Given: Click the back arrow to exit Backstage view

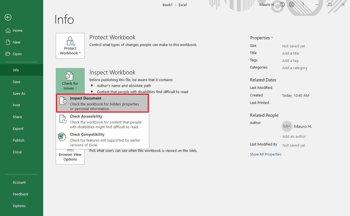Looking at the screenshot, I should [8, 17].
